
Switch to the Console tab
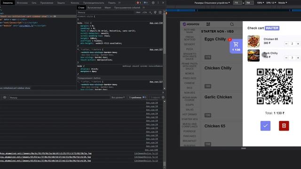75,3
